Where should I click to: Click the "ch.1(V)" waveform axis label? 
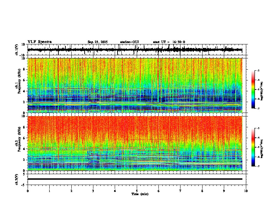point(17,50)
